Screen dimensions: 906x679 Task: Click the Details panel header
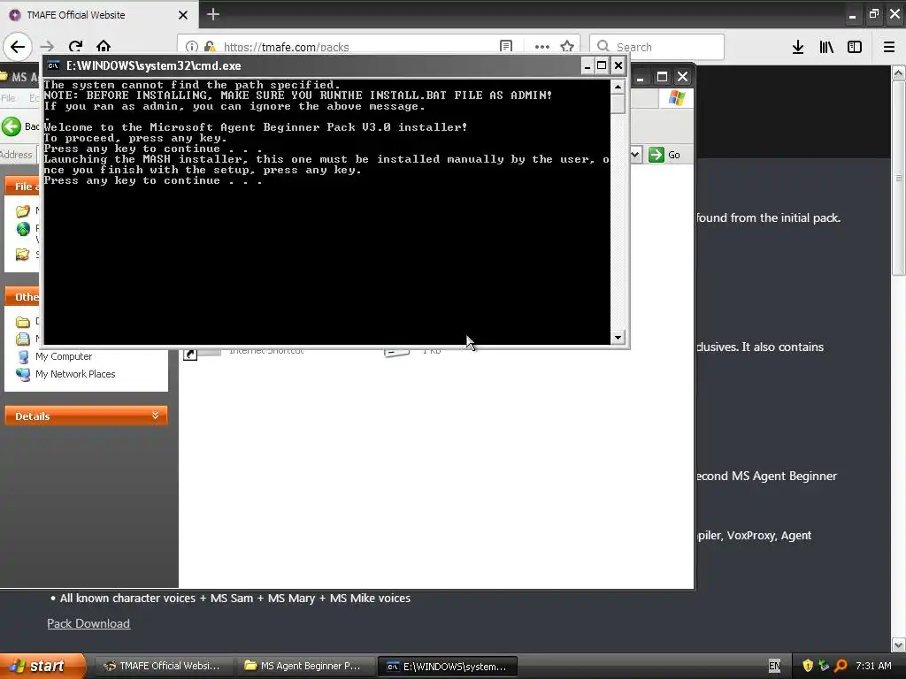click(86, 416)
